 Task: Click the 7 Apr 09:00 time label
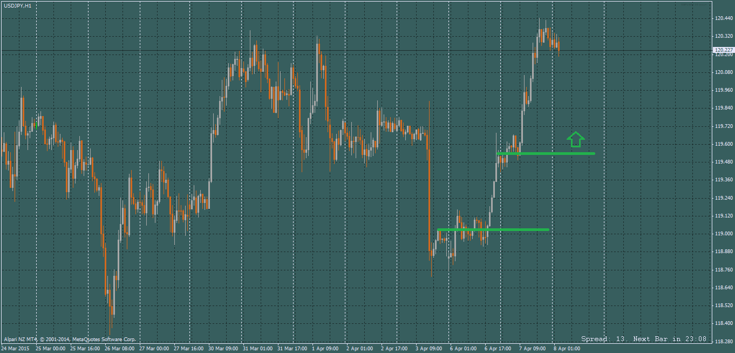pyautogui.click(x=533, y=349)
